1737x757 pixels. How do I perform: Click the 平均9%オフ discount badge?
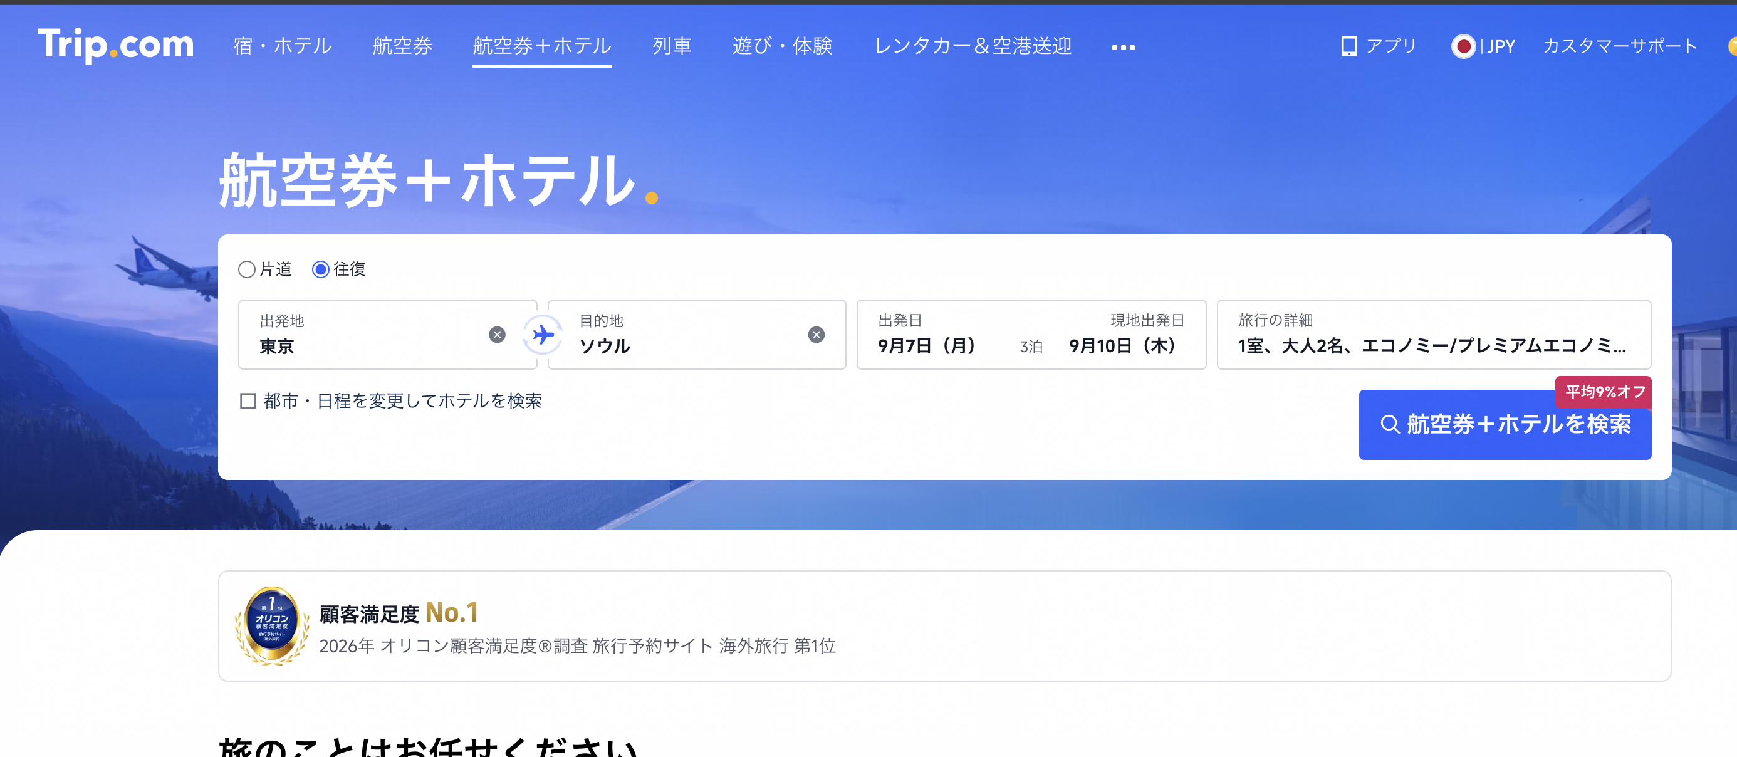(x=1604, y=392)
